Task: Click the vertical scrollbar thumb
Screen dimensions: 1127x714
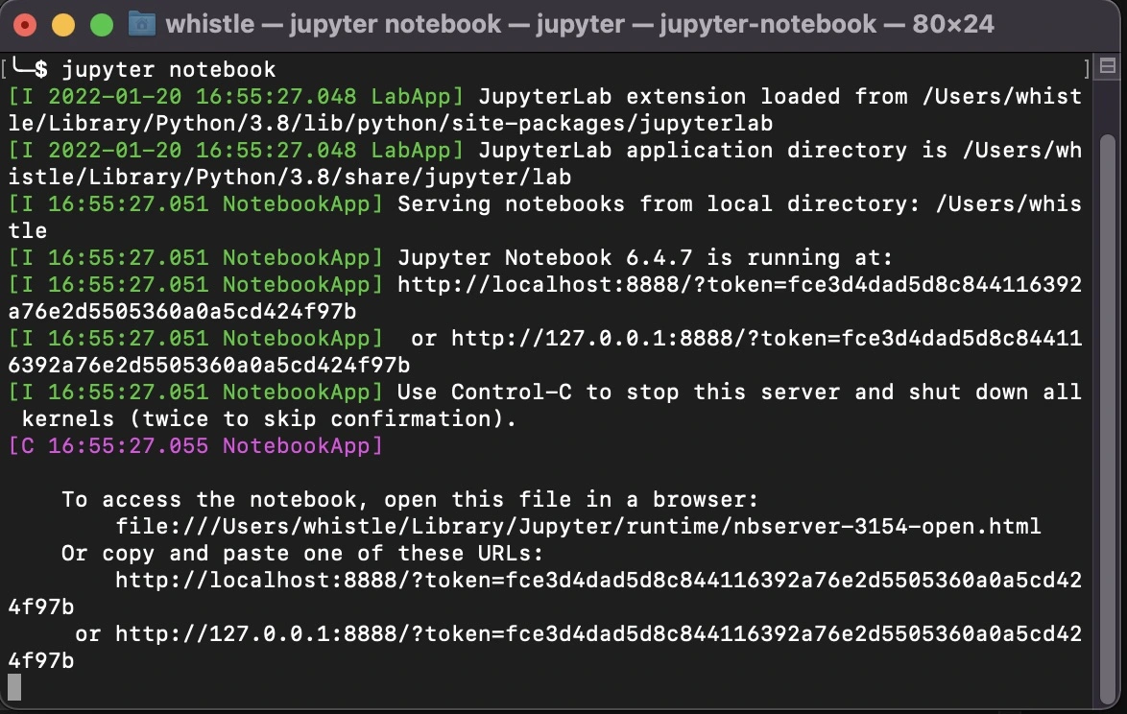Action: (x=1108, y=420)
